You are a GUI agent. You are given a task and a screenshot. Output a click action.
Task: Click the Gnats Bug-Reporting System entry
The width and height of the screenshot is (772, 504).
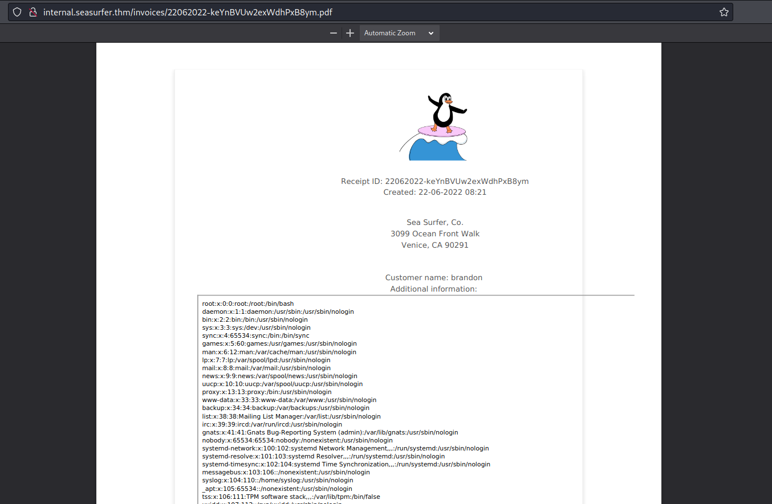pos(330,432)
